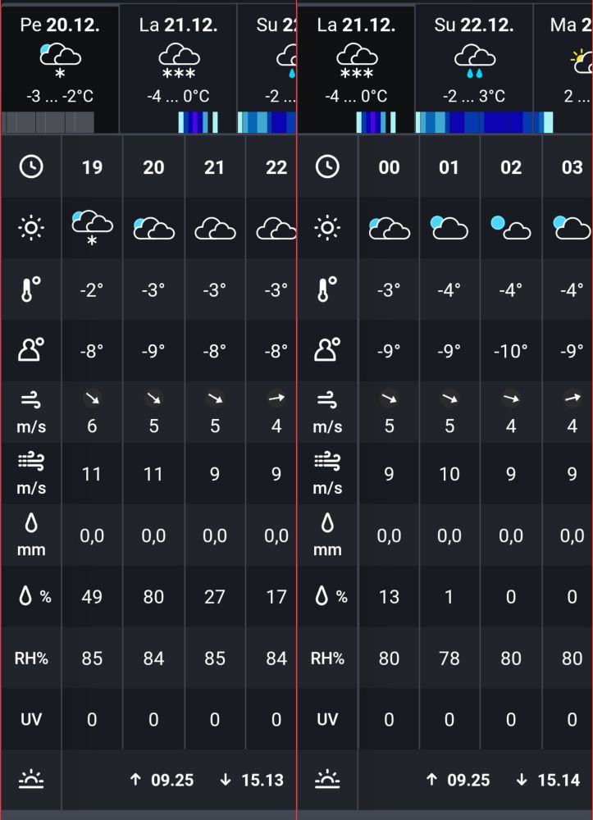Select the hour 20 column header
Image resolution: width=593 pixels, height=820 pixels.
click(153, 166)
